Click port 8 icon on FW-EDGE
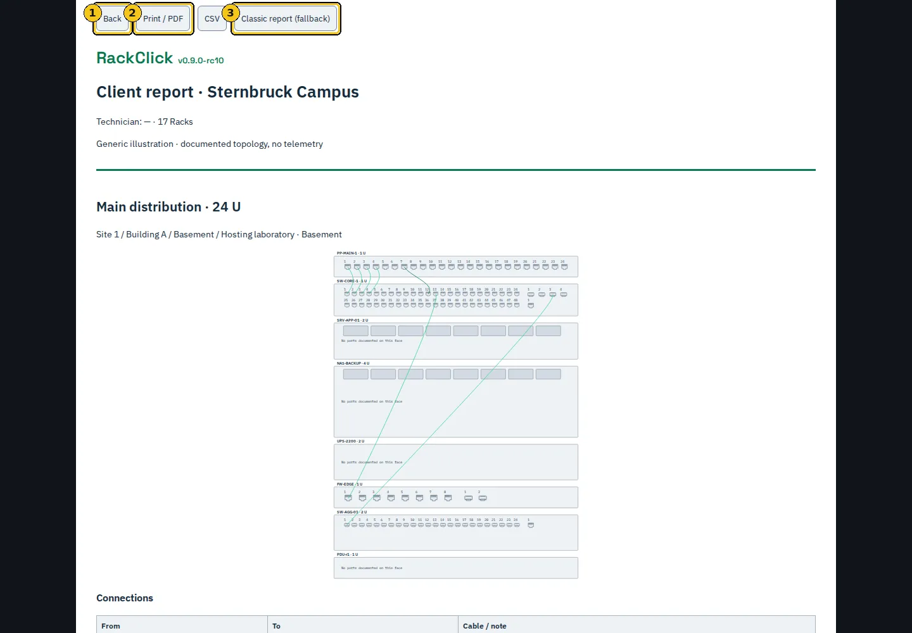Screen dimensions: 912x633 tap(448, 498)
